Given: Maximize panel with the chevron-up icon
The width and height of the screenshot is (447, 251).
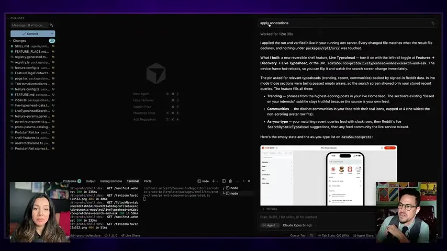Looking at the screenshot, I should click(243, 181).
